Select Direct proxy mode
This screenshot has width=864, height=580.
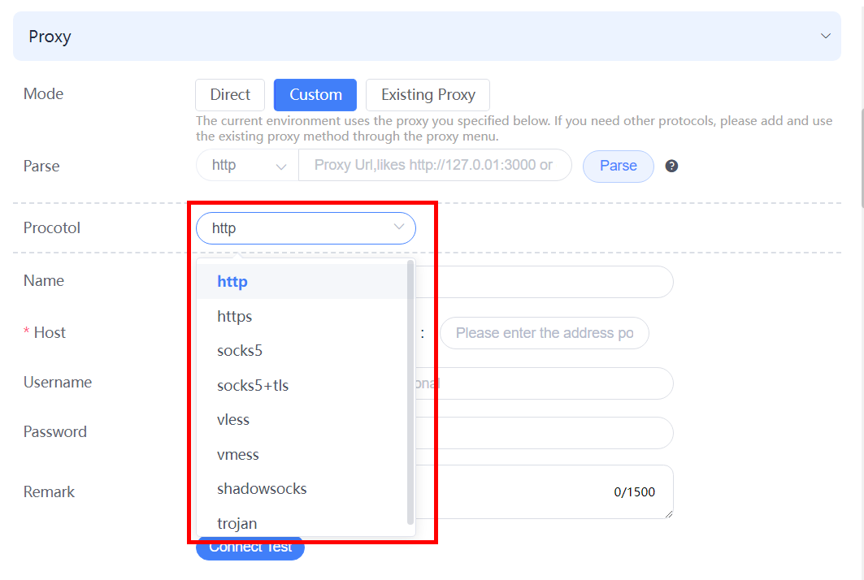click(x=230, y=95)
